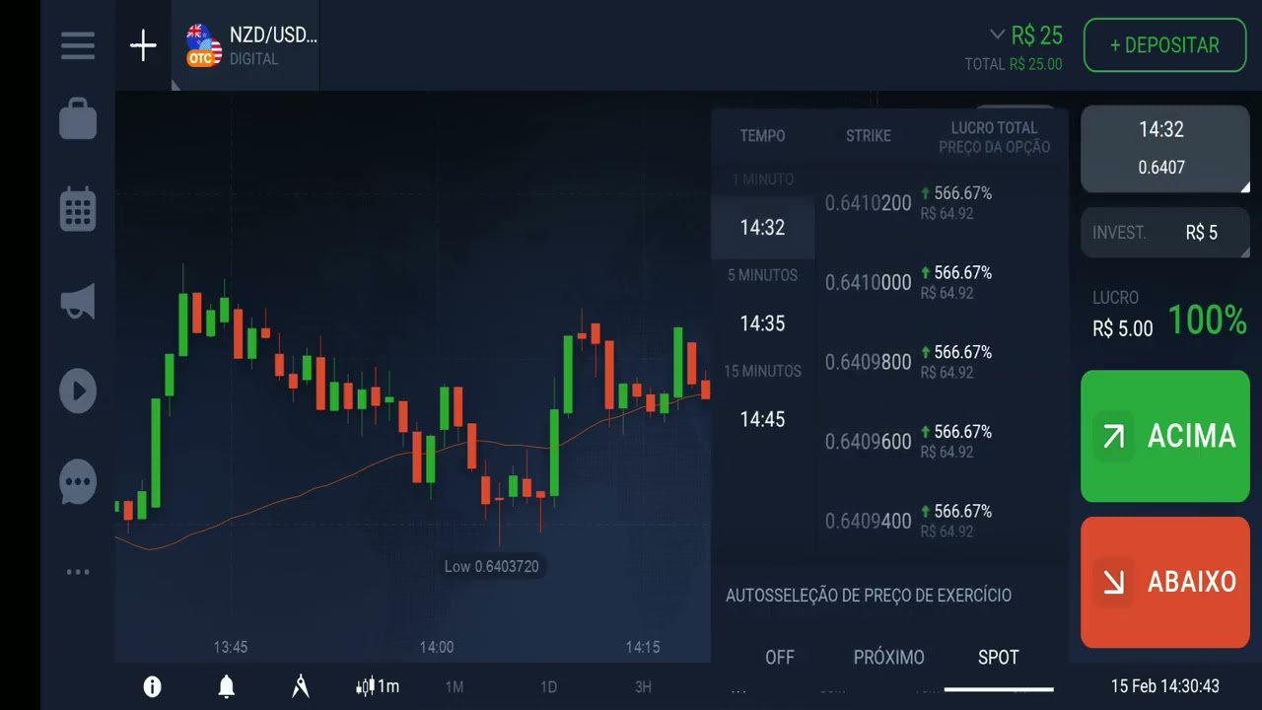The height and width of the screenshot is (710, 1262).
Task: Click the megaphone promotions icon
Action: [x=78, y=300]
